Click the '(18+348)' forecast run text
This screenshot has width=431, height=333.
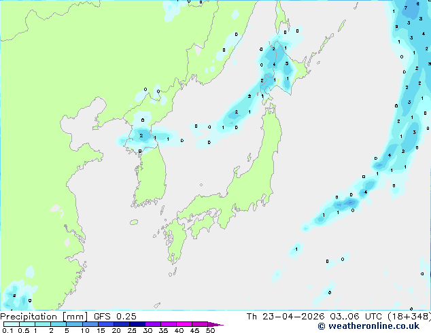[x=409, y=317]
